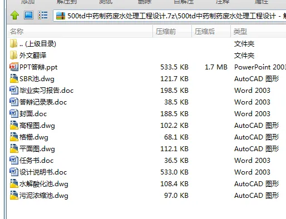Click the 112.1 KB size value
Image resolution: width=286 pixels, height=219 pixels.
click(174, 149)
